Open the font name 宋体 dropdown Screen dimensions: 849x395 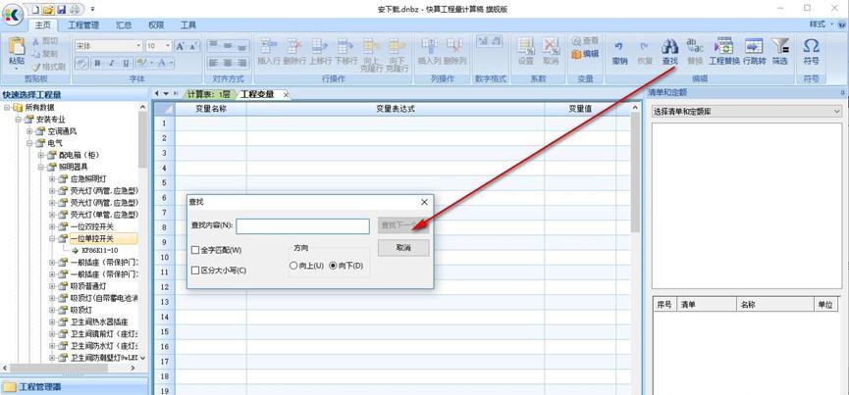tap(138, 46)
